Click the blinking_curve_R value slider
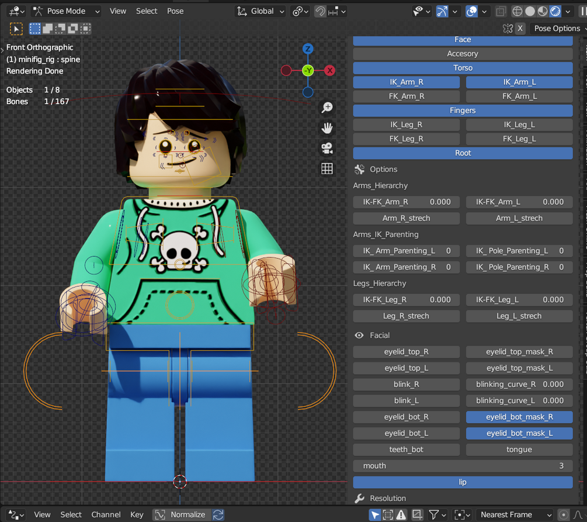 [x=519, y=385]
